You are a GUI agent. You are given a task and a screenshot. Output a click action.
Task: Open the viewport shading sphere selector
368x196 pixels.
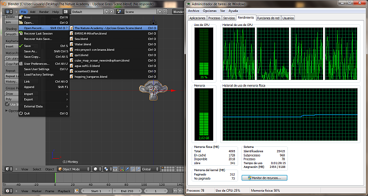(97, 169)
